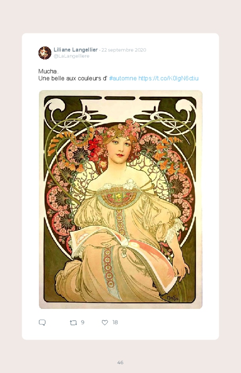The image size is (241, 373).
Task: Click the retweet arrows icon
Action: [x=73, y=323]
